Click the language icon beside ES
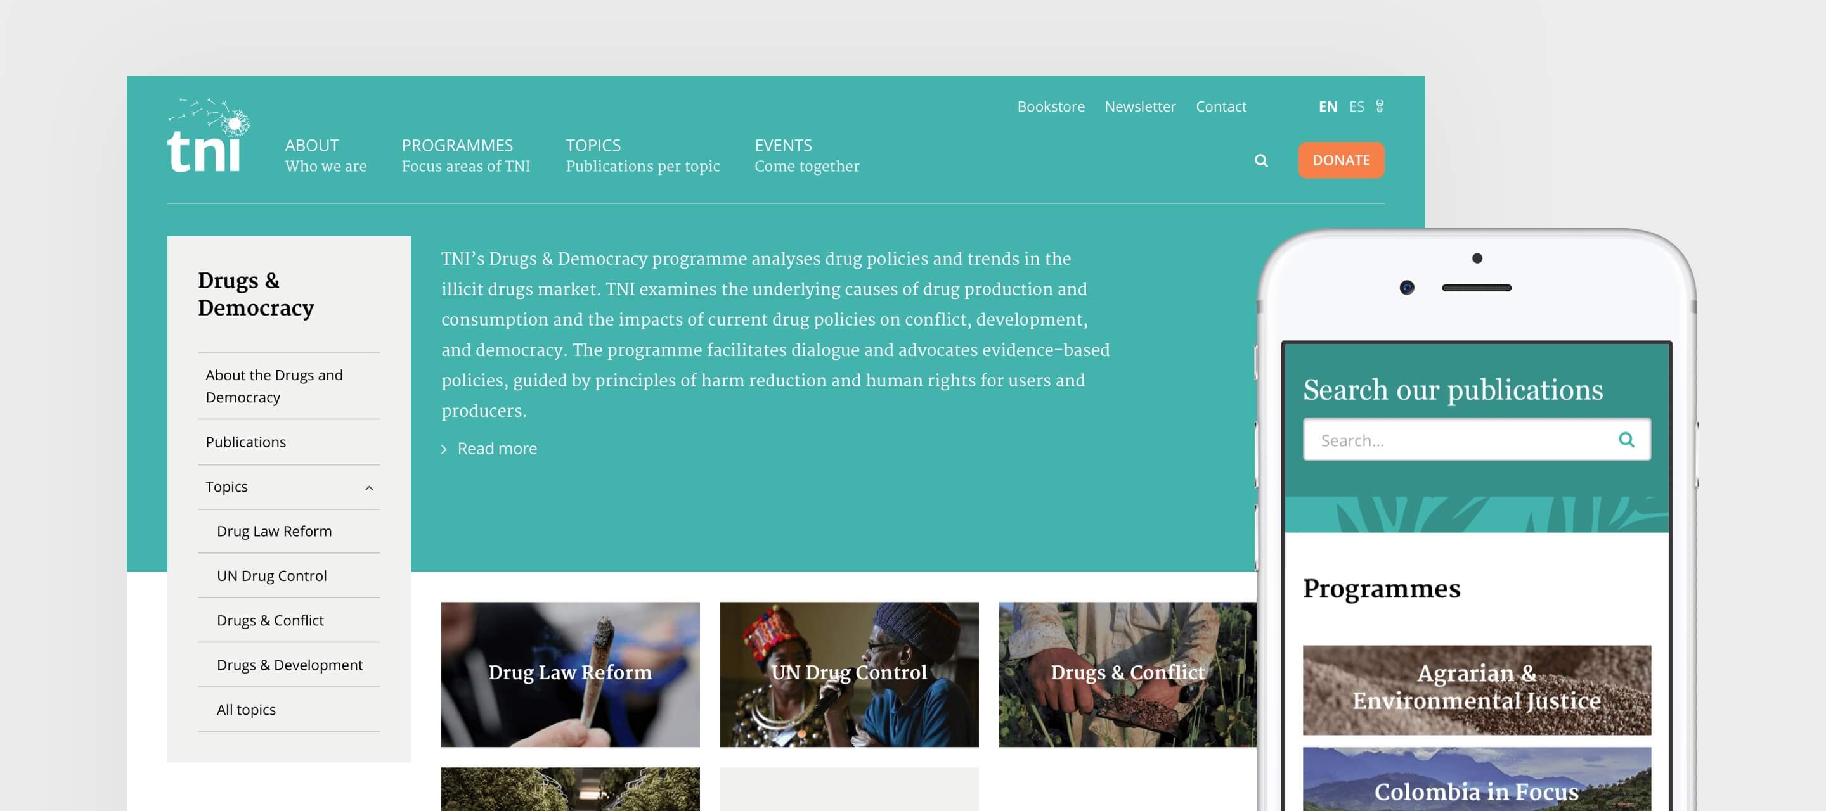 [1380, 106]
